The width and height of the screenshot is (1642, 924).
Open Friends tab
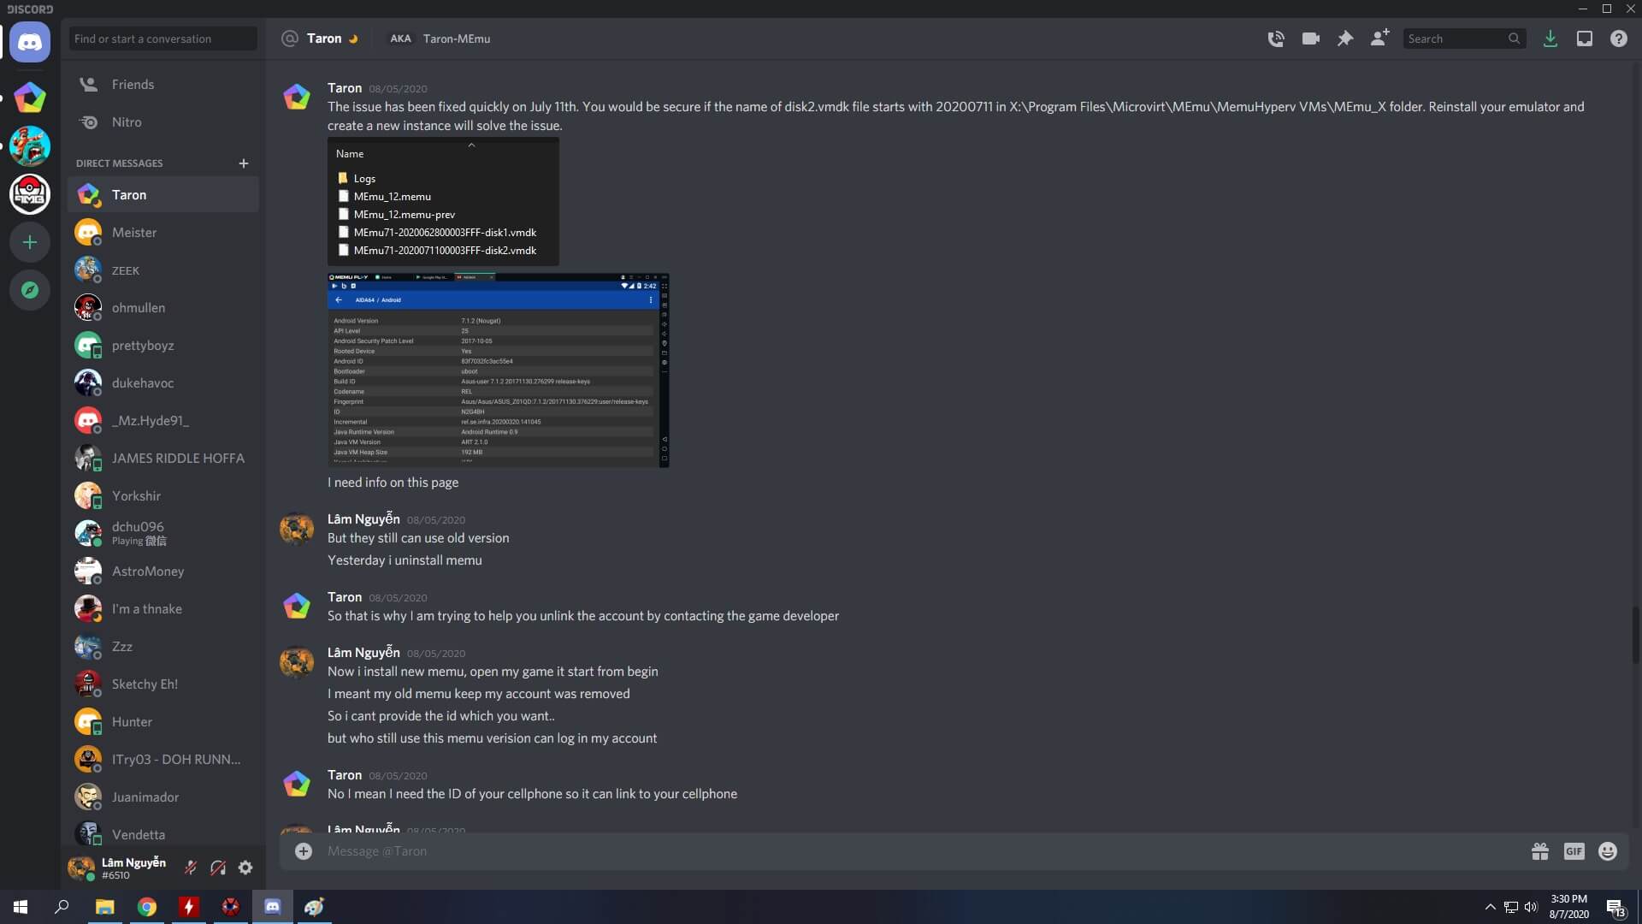[x=163, y=85]
